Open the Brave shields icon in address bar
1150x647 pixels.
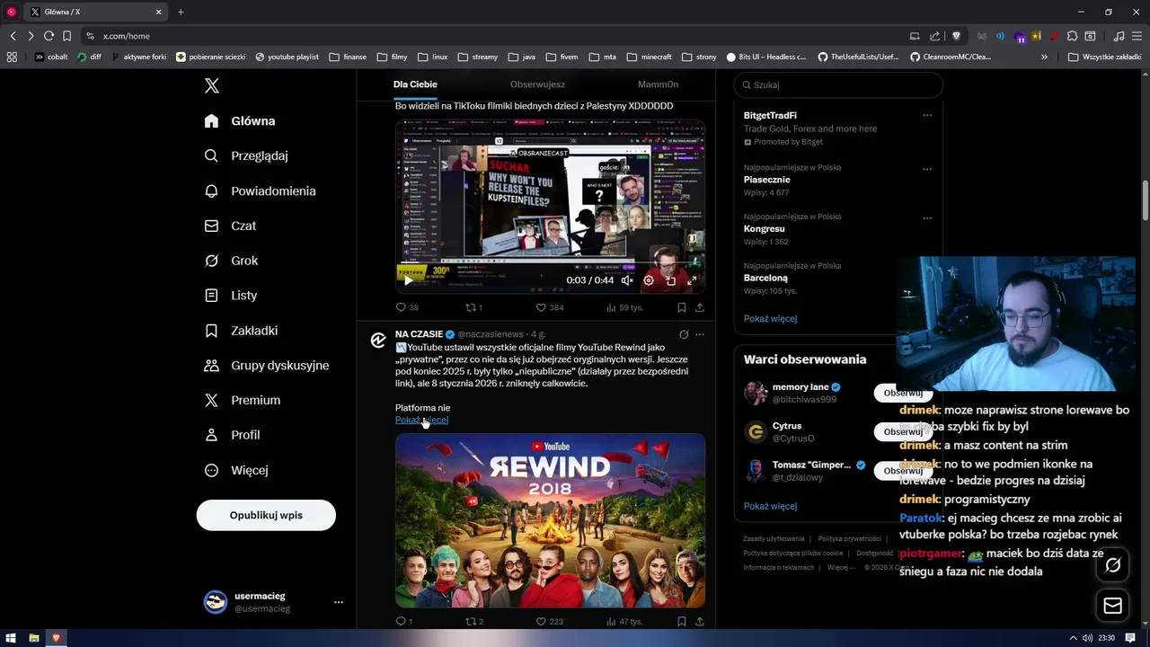pyautogui.click(x=956, y=36)
